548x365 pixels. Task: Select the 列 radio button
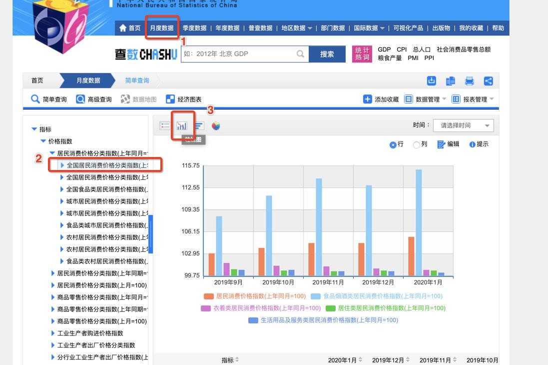[416, 144]
